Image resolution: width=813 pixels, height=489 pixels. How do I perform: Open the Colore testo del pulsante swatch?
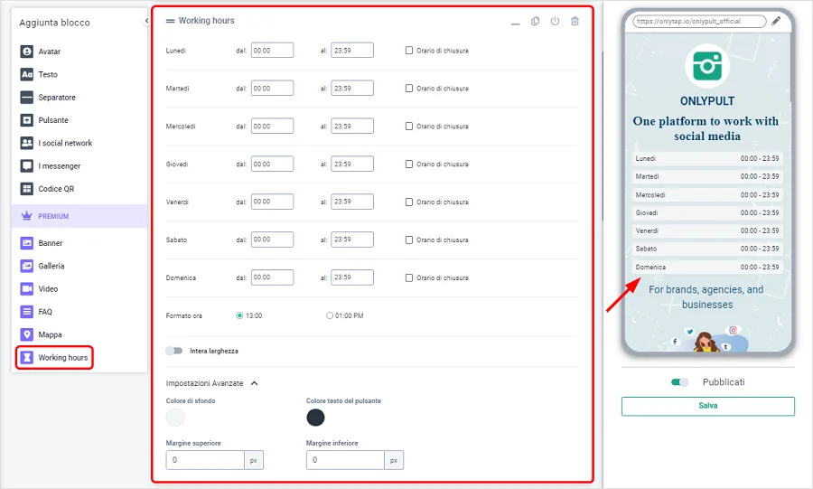coord(315,417)
